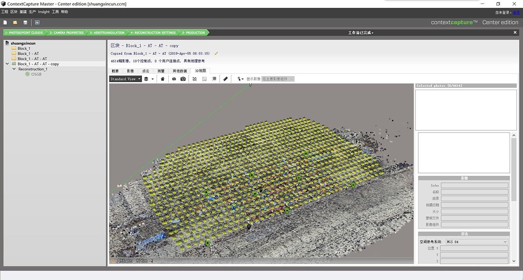Collapse the Block_1 - AT - AT - copy tree node
Screen dimensions: 523x280
point(7,63)
